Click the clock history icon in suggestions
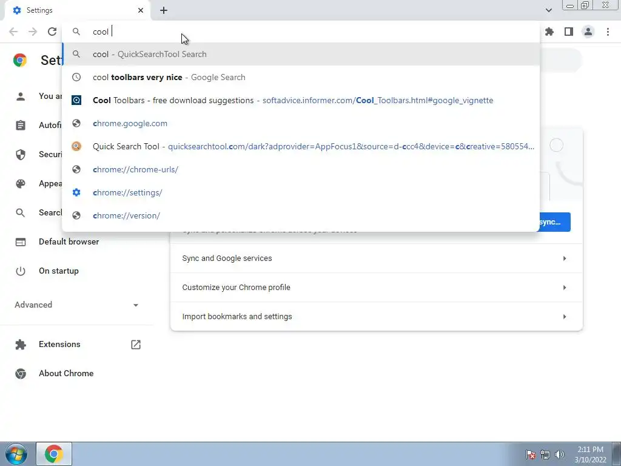Viewport: 621px width, 466px height. (x=76, y=77)
